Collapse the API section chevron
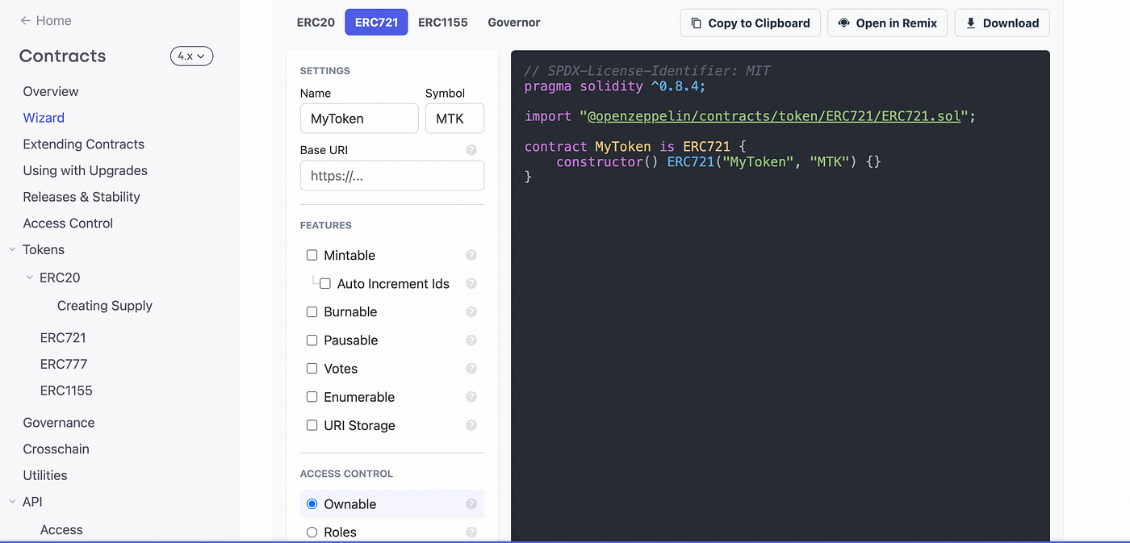The height and width of the screenshot is (543, 1130). click(x=12, y=501)
